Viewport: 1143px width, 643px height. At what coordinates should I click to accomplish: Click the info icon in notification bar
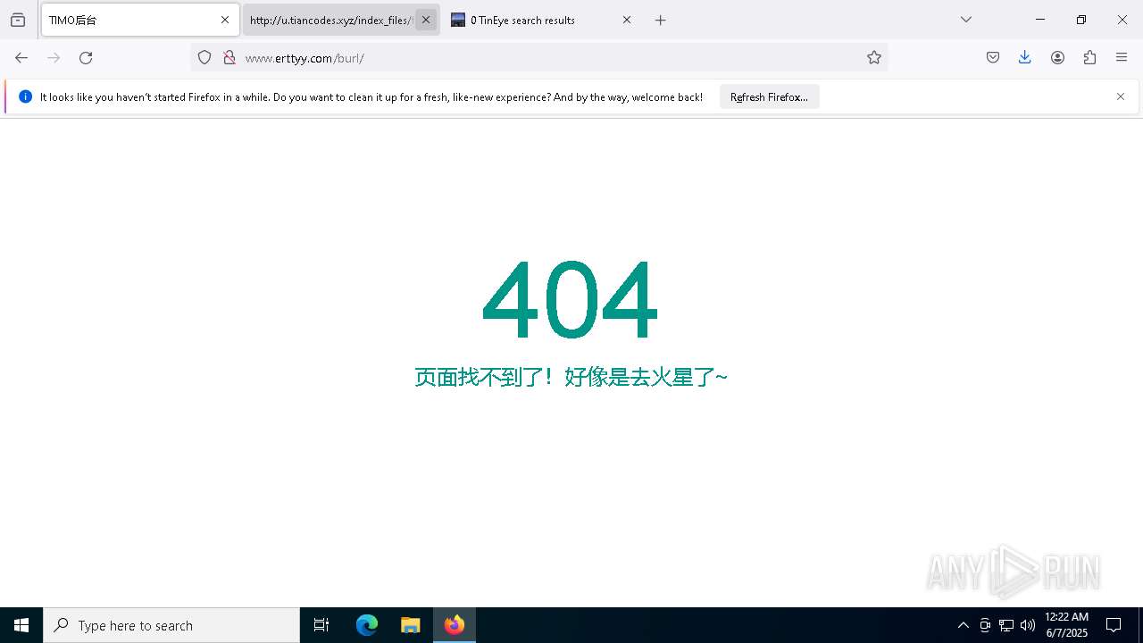25,96
